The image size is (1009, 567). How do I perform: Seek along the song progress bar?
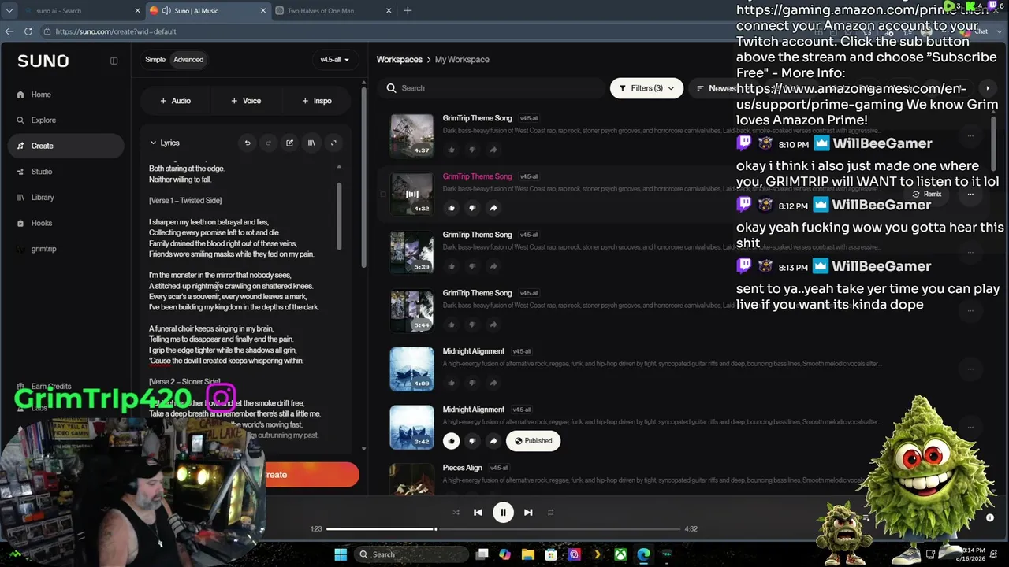[502, 529]
